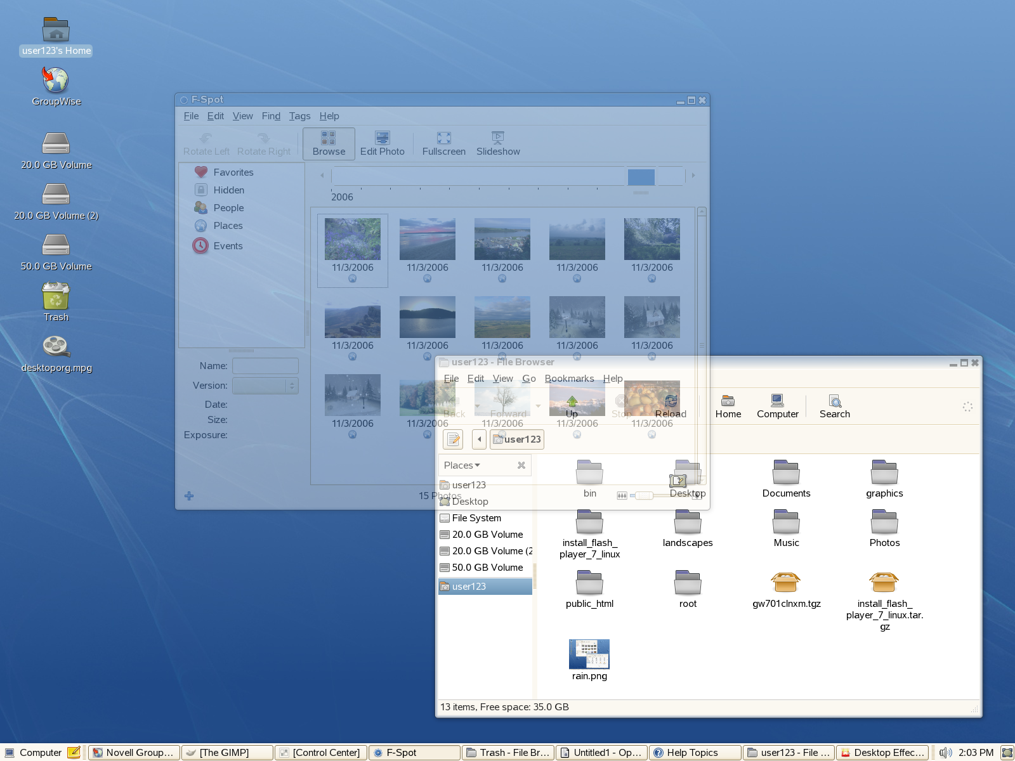Click the user123 path bar button

point(517,439)
